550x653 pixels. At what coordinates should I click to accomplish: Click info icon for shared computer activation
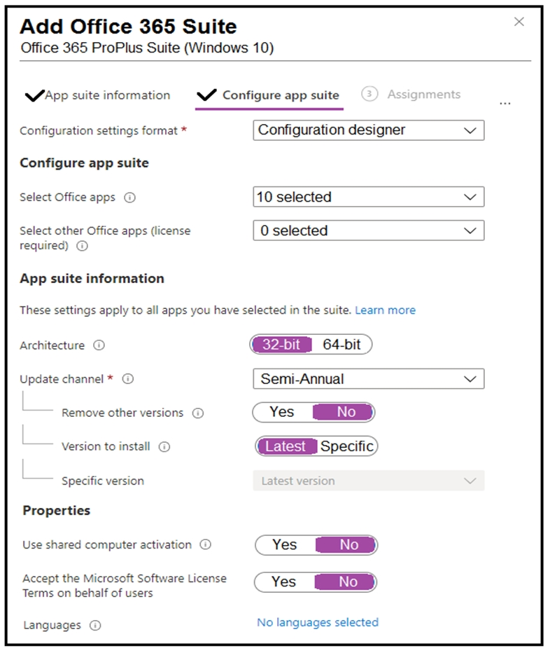[x=206, y=544]
